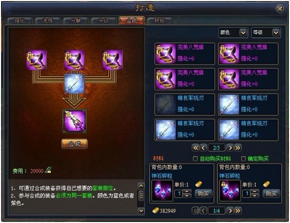
Task: Click the quantity field of first material
Action: (179, 193)
